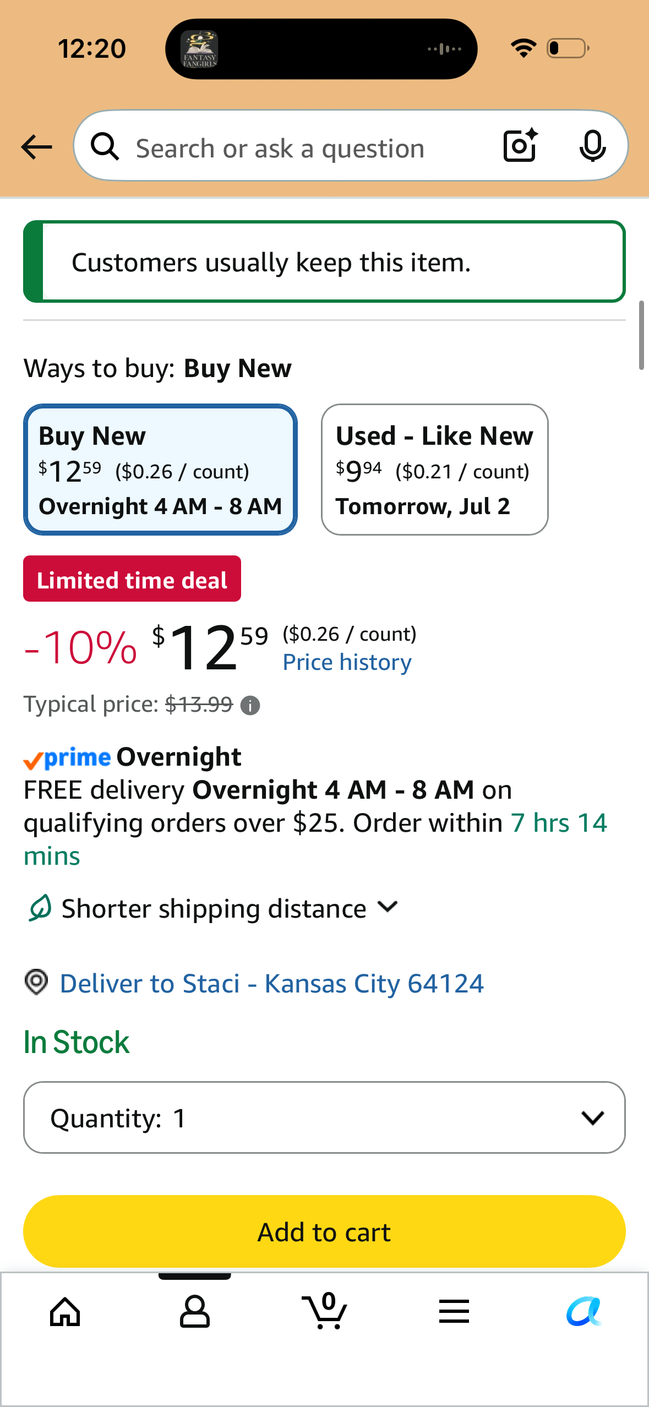Open the account profile icon

[195, 1312]
